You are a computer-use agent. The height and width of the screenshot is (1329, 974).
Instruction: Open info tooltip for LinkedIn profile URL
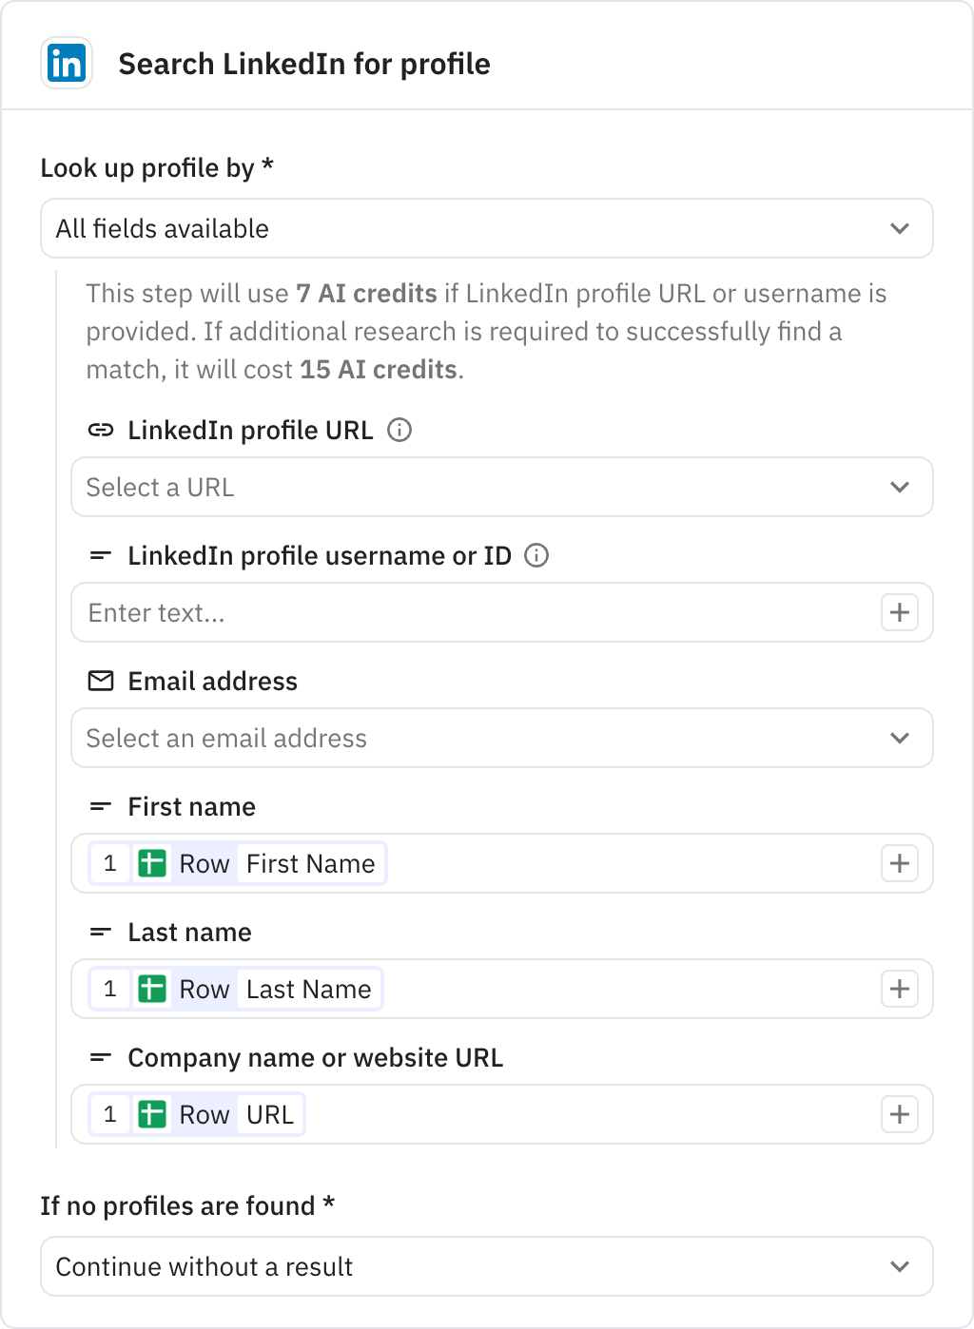click(x=399, y=430)
